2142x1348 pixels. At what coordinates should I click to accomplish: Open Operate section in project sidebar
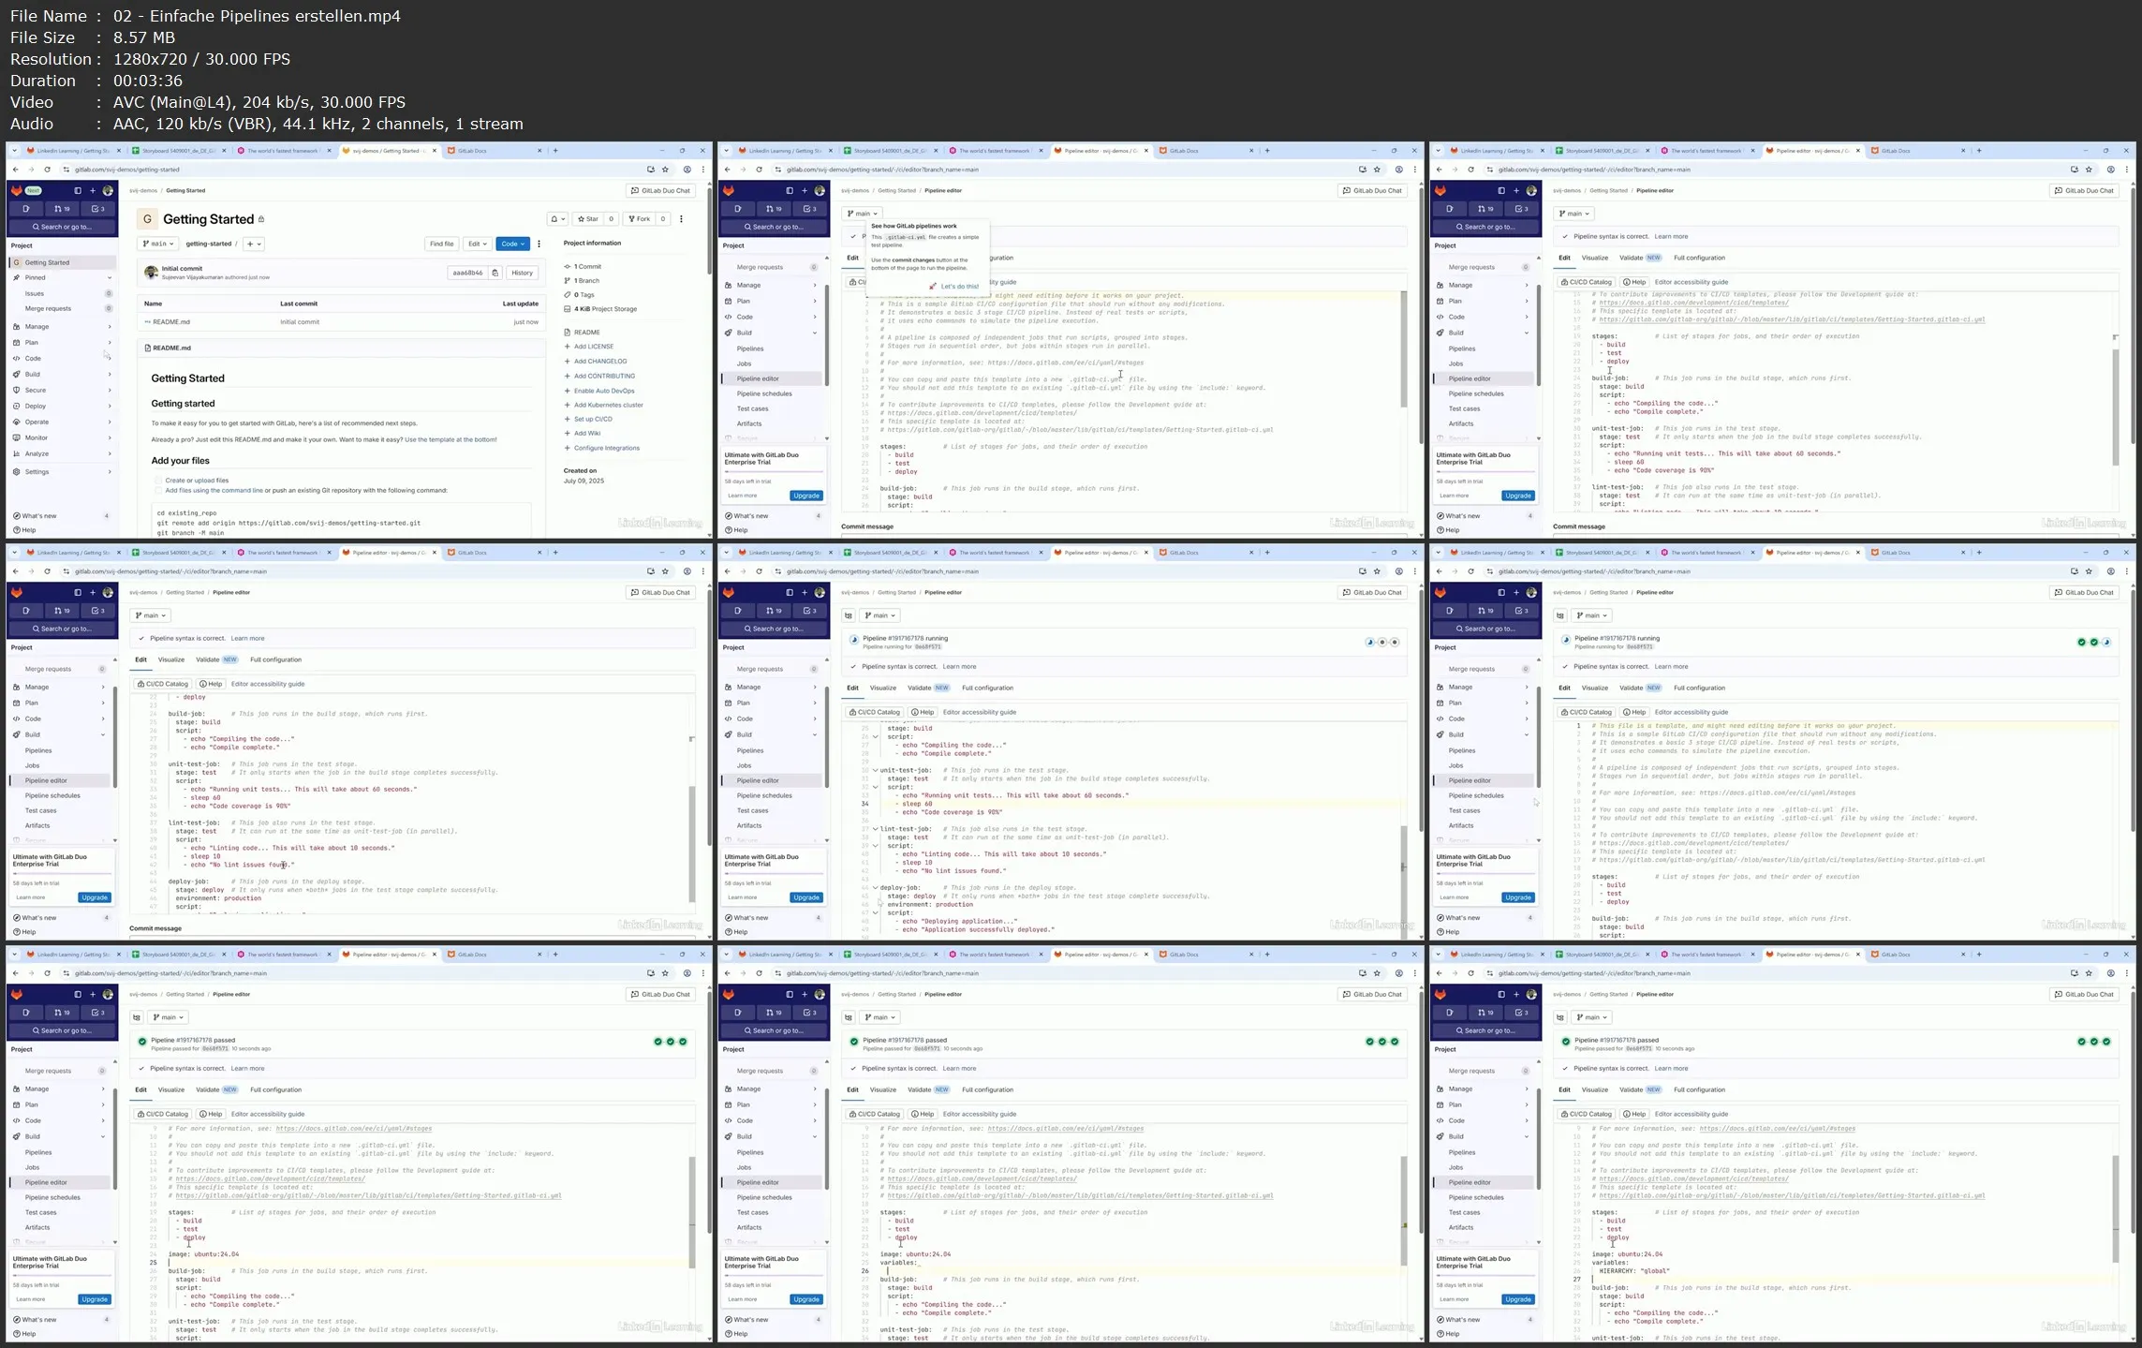pyautogui.click(x=37, y=422)
